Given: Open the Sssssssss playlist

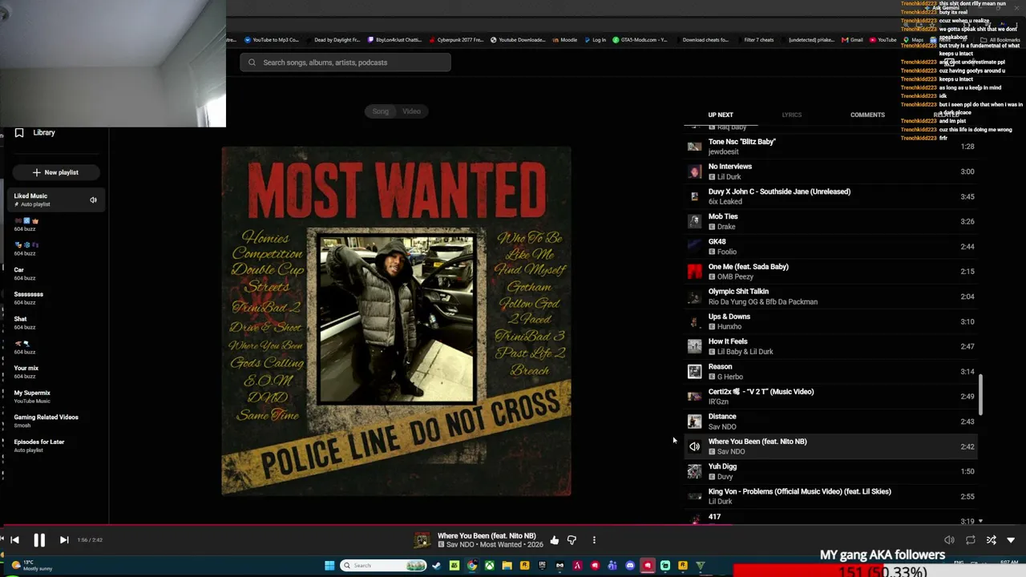Looking at the screenshot, I should [55, 298].
